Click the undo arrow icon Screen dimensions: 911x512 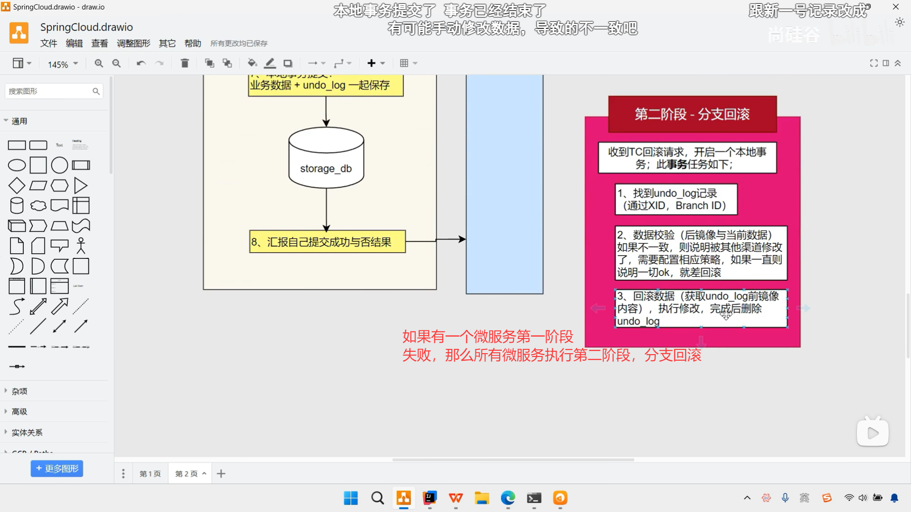(141, 63)
